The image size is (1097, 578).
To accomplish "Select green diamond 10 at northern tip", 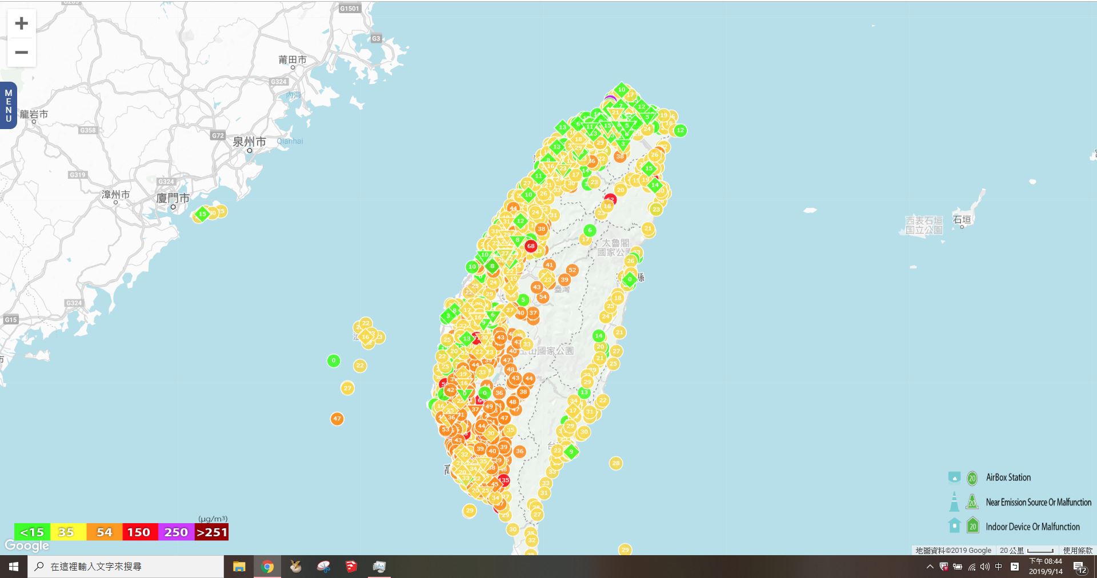I will point(622,90).
